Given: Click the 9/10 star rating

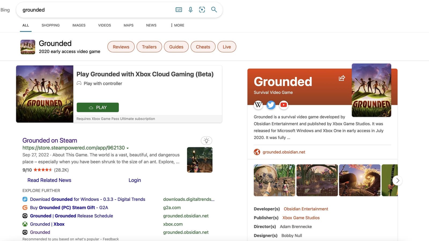Looking at the screenshot, I should click(38, 170).
